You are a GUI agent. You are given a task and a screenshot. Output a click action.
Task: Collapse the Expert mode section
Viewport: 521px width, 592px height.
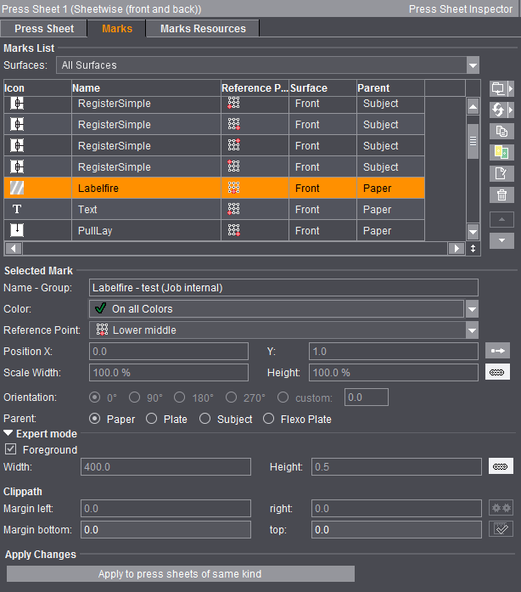click(x=8, y=434)
